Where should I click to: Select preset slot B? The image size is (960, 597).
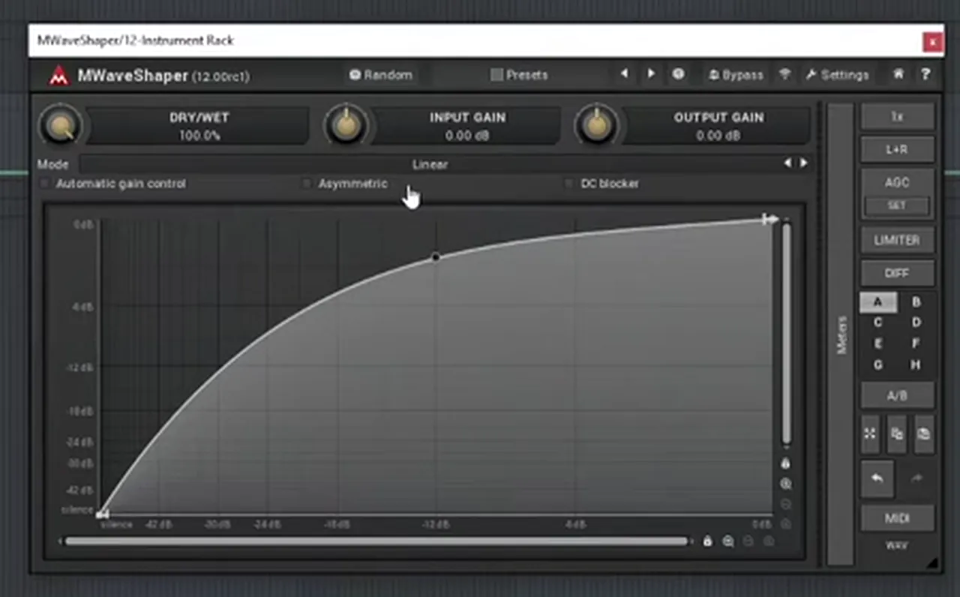(916, 302)
